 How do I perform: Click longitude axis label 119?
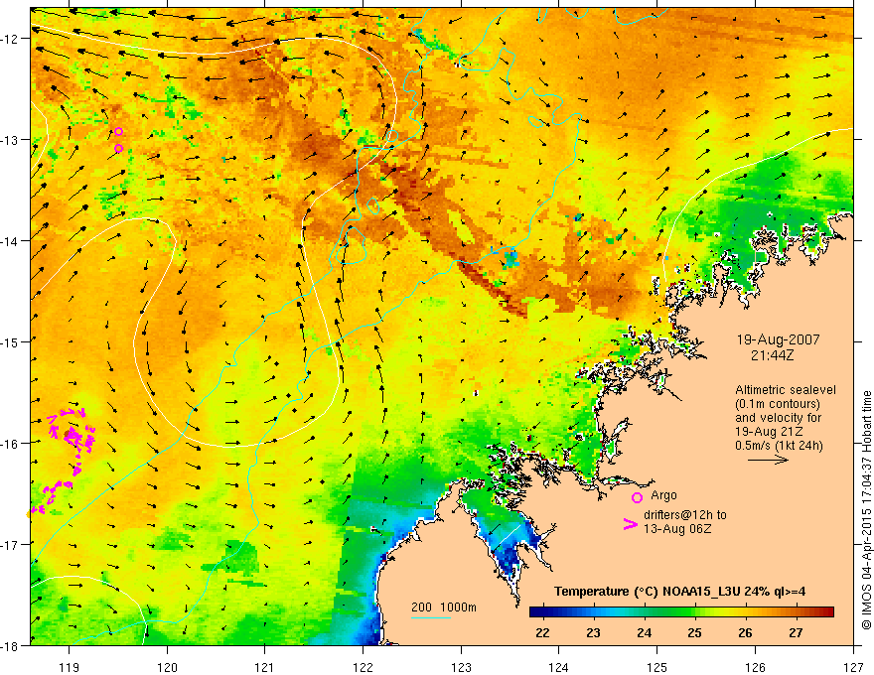click(69, 667)
